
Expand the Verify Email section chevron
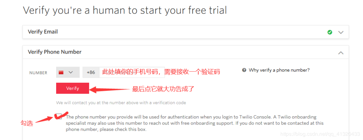[341, 32]
